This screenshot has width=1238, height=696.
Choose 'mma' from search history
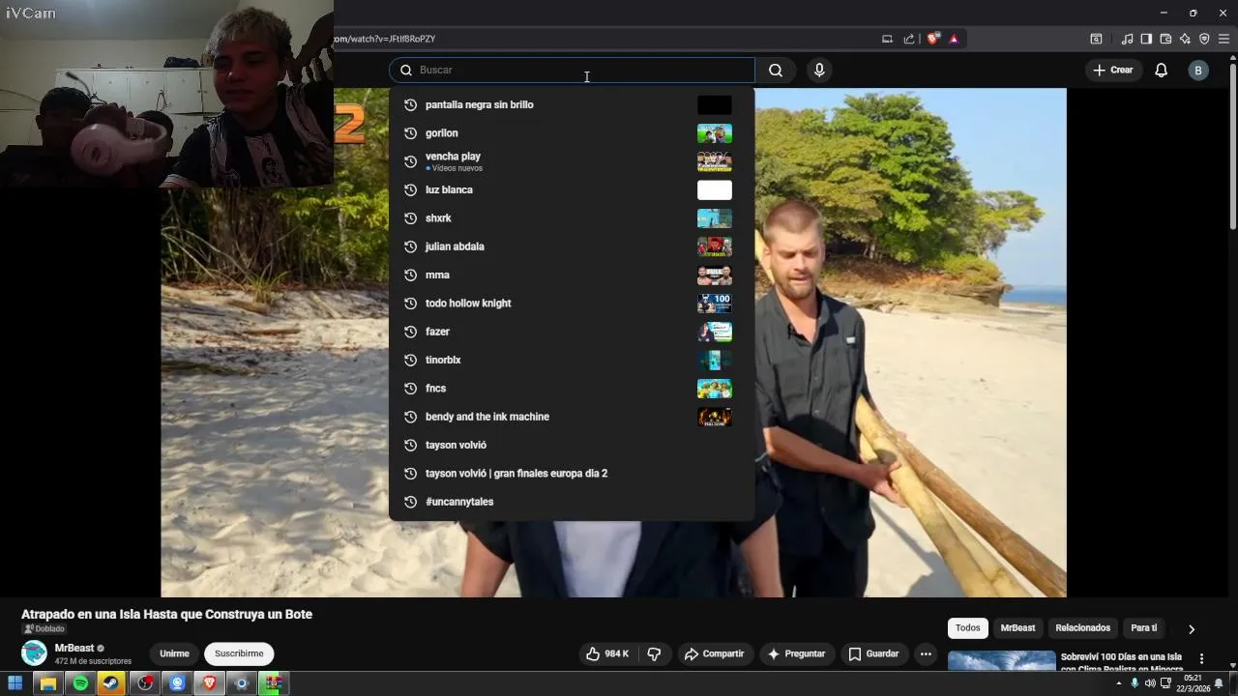click(x=572, y=275)
